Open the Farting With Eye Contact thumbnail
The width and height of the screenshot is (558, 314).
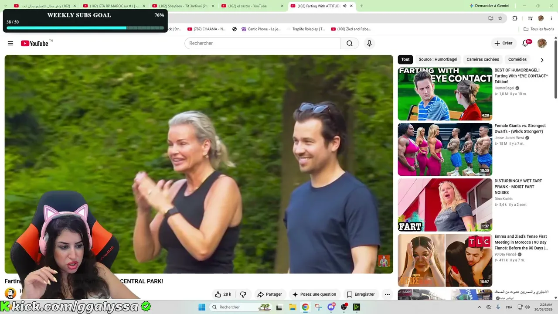click(x=445, y=94)
